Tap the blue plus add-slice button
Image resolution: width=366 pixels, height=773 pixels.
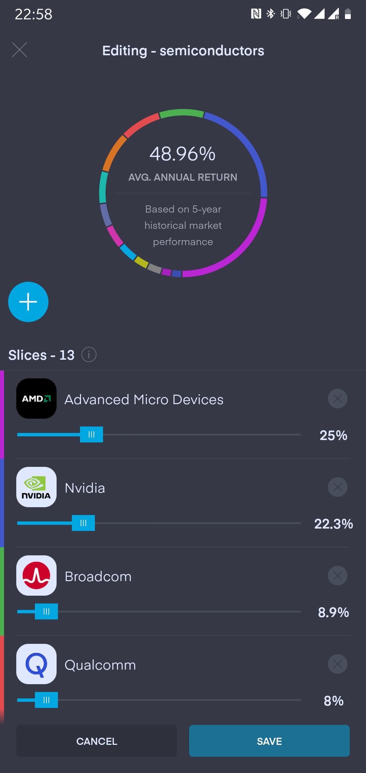(28, 302)
